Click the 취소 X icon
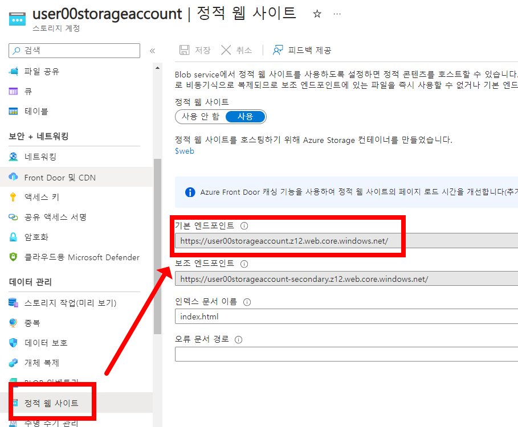 click(x=226, y=50)
